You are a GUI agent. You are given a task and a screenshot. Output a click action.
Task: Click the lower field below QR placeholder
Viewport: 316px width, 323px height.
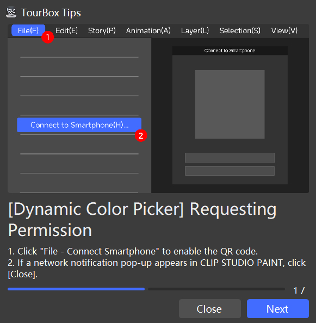pyautogui.click(x=230, y=171)
